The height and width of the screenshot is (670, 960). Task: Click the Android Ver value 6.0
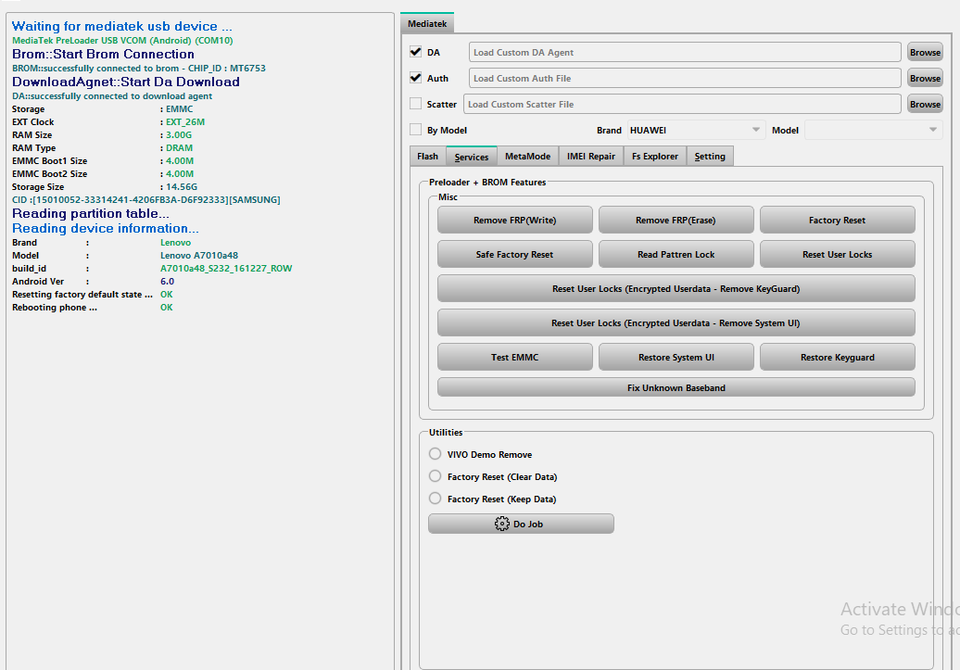(167, 281)
